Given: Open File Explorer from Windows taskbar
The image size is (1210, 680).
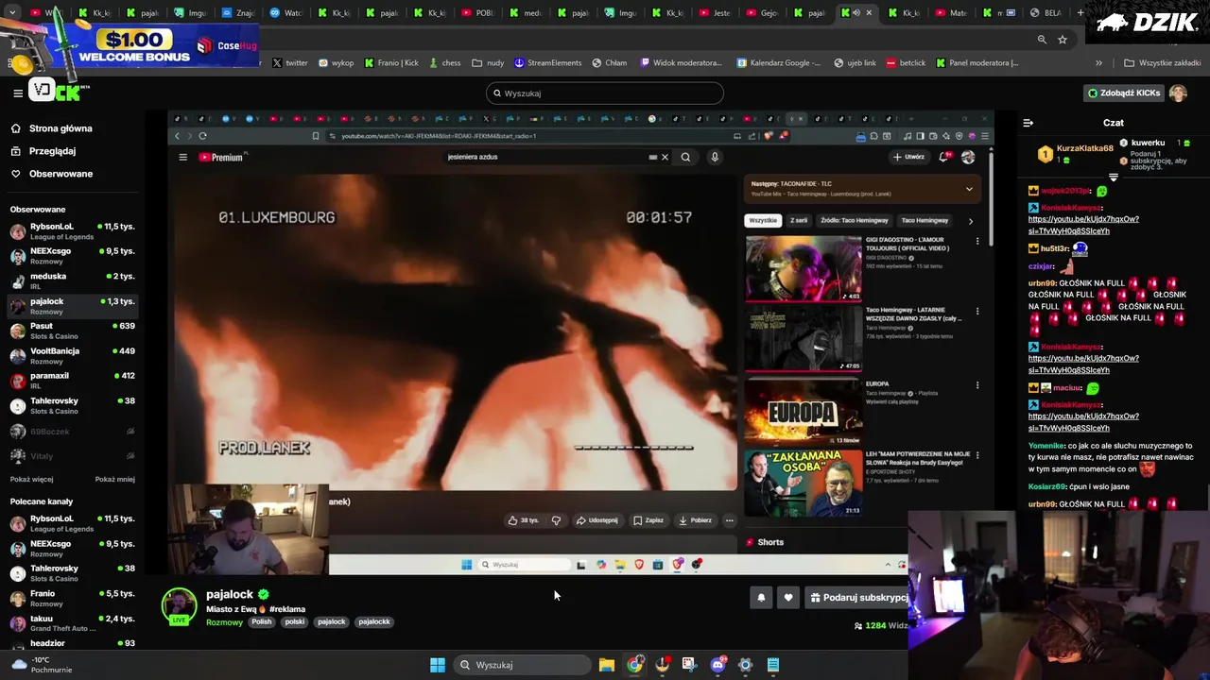Looking at the screenshot, I should [x=607, y=665].
